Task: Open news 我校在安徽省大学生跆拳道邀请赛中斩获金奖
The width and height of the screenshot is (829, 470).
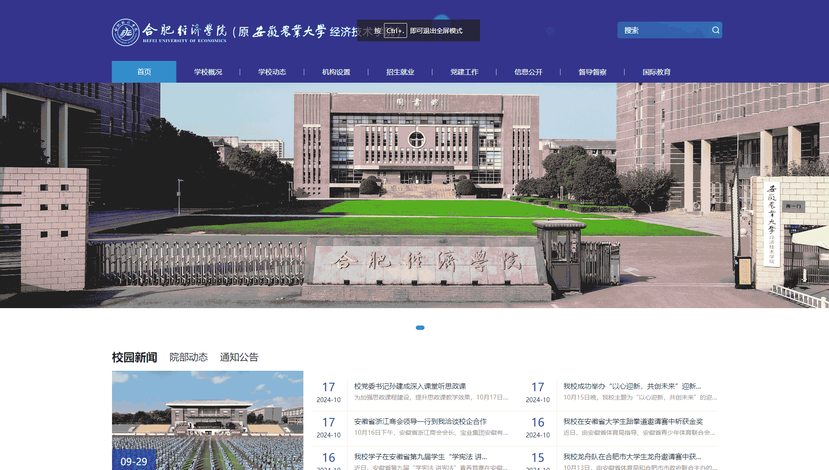Action: (x=633, y=421)
